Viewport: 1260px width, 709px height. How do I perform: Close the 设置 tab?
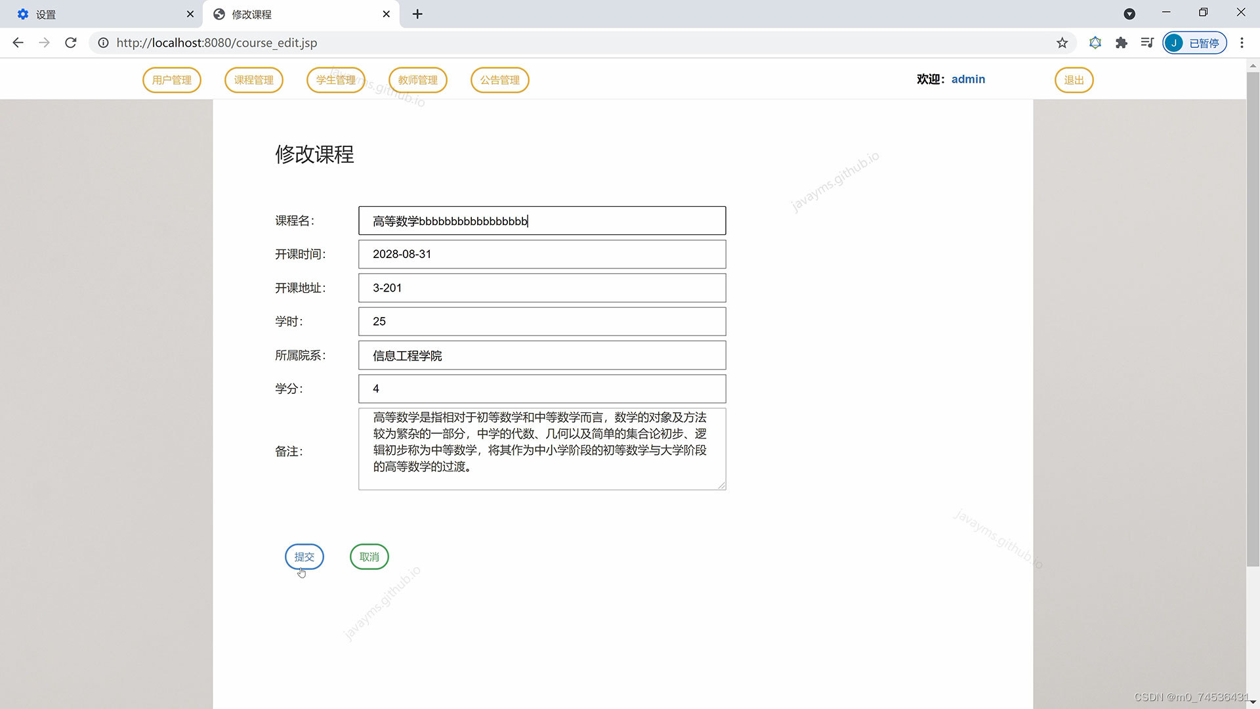coord(190,14)
